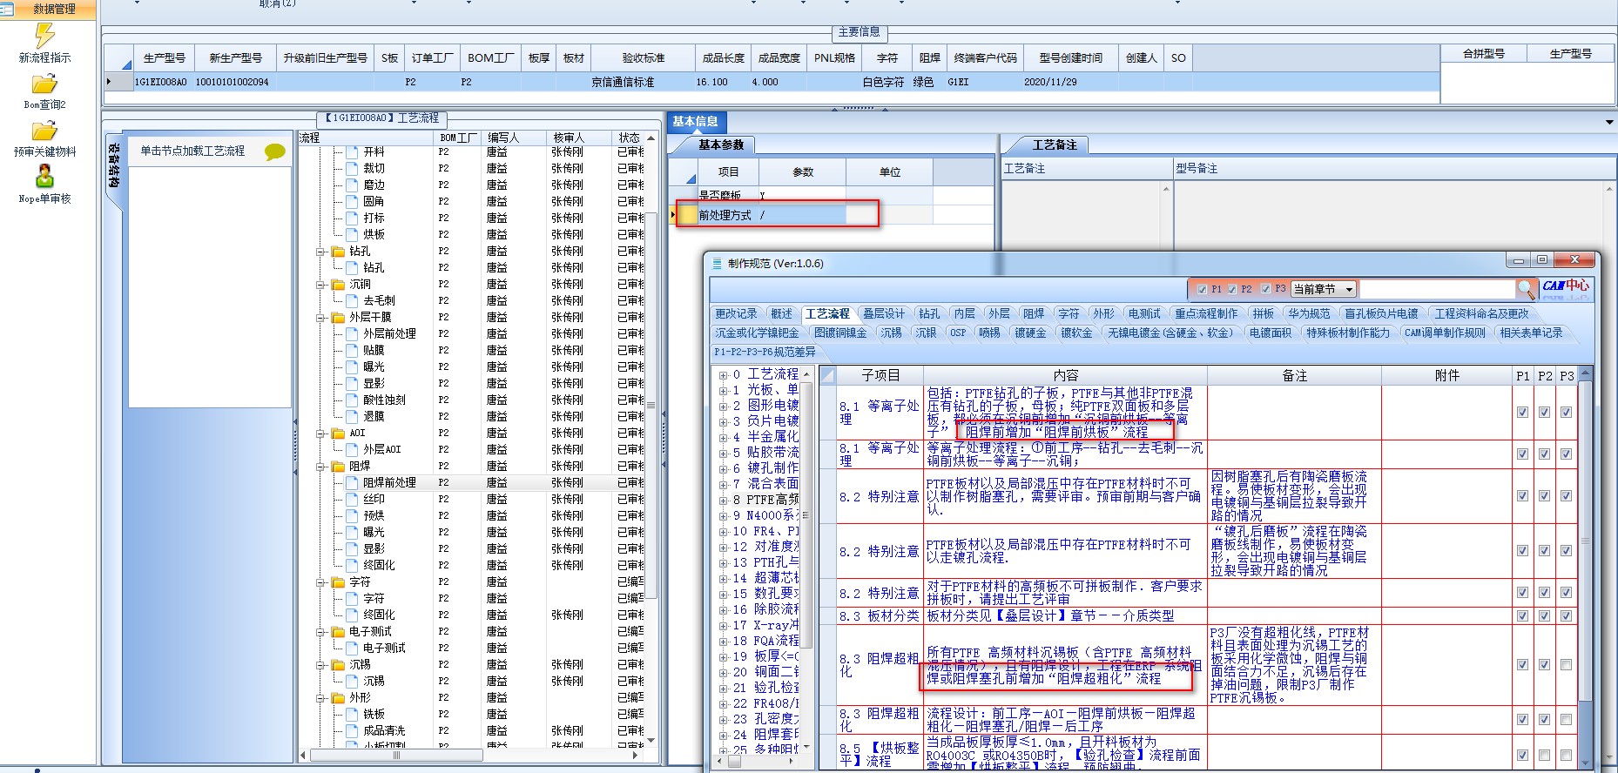Switch to the 概述 tab
The image size is (1618, 773).
[782, 314]
